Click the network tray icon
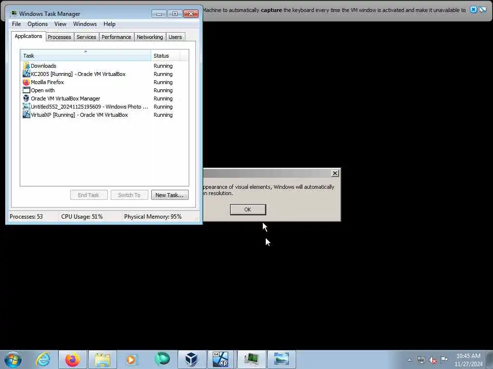 coord(421,360)
